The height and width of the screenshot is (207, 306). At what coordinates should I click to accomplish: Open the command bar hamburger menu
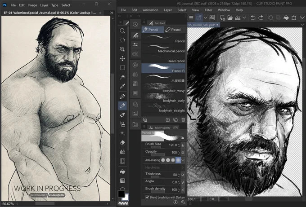[x=191, y=18]
